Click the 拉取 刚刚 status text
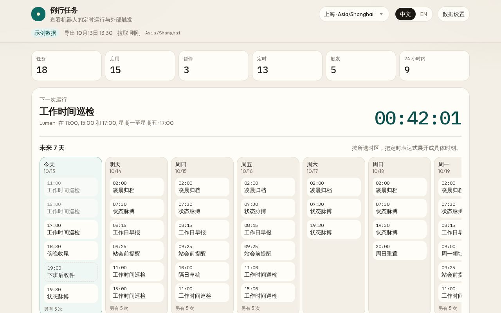This screenshot has height=313, width=501. [x=129, y=33]
